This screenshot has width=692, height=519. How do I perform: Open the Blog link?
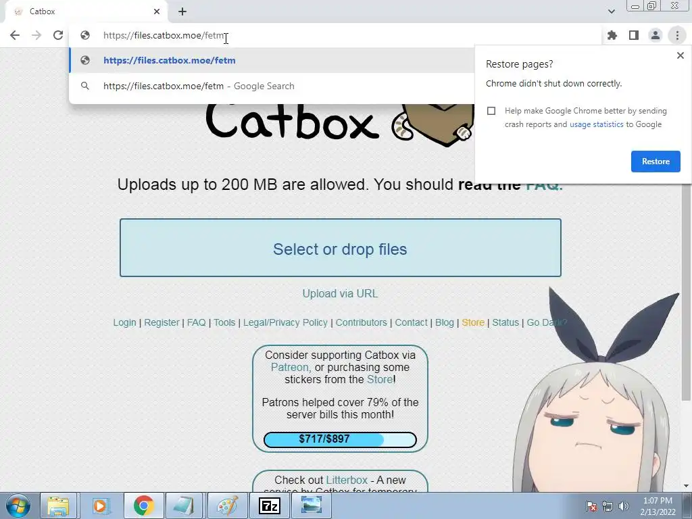point(445,322)
